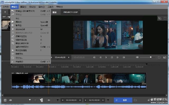This screenshot has height=105, width=169.
Task: Select 暂停 pause entry in Edit menu
Action: click(x=31, y=25)
